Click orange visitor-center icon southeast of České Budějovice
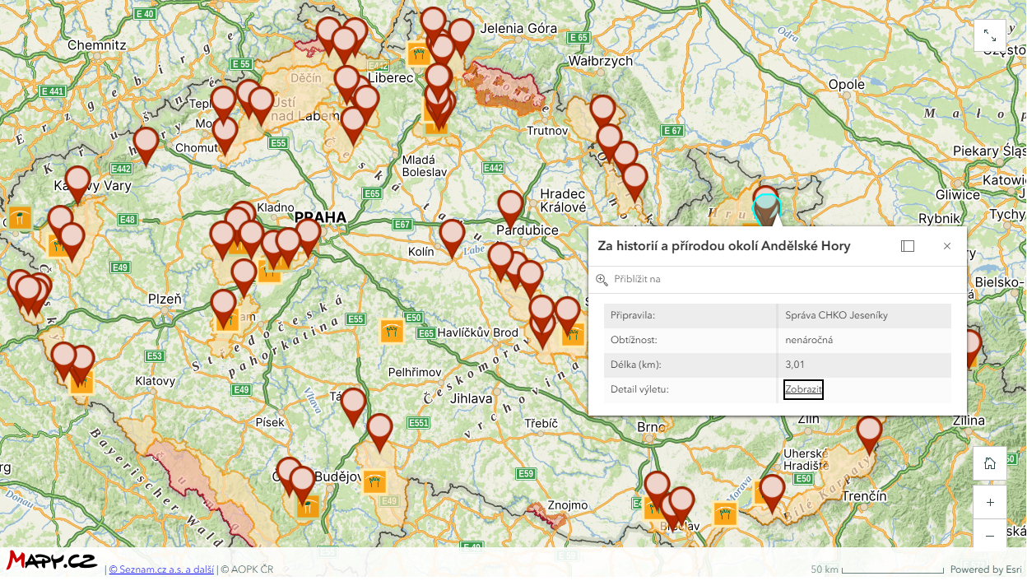1027x581 pixels. pos(374,481)
